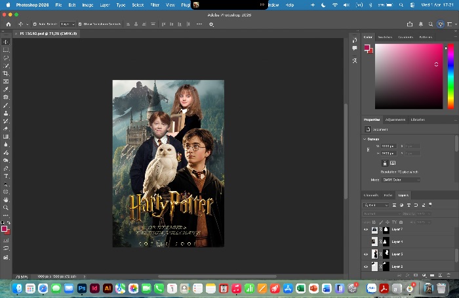This screenshot has height=298, width=459.
Task: Toggle Show Transform Controls checkbox
Action: pos(80,24)
